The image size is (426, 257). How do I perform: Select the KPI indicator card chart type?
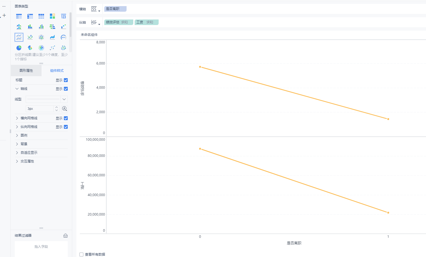pos(64,16)
